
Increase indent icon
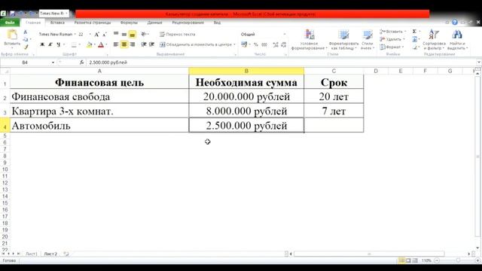(151, 45)
